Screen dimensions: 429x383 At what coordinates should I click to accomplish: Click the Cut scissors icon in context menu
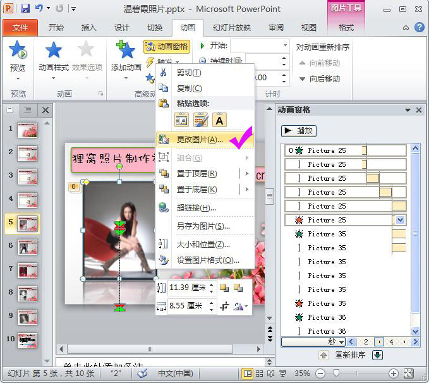[164, 72]
